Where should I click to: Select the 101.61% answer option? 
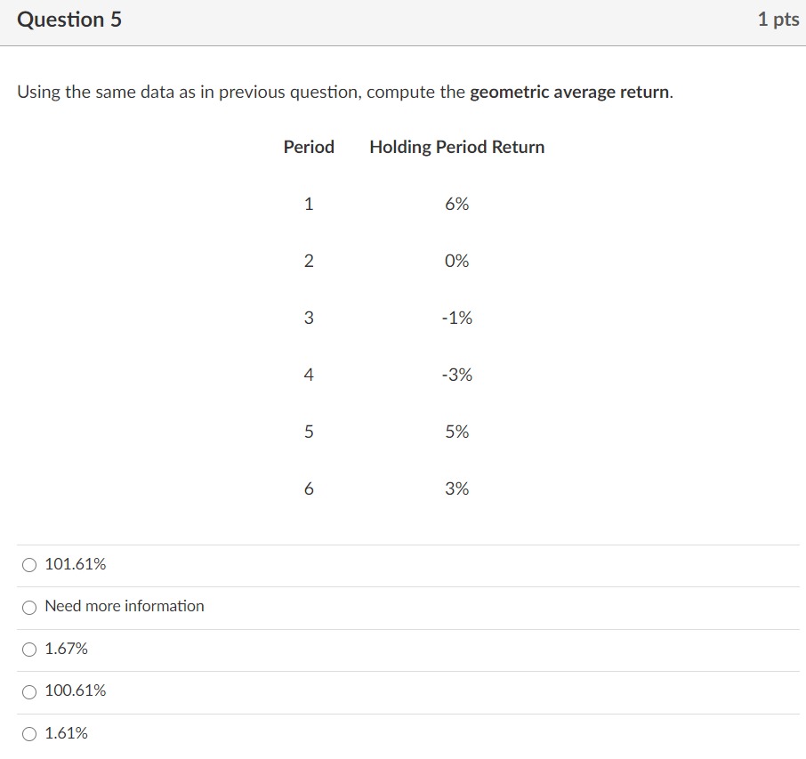29,564
